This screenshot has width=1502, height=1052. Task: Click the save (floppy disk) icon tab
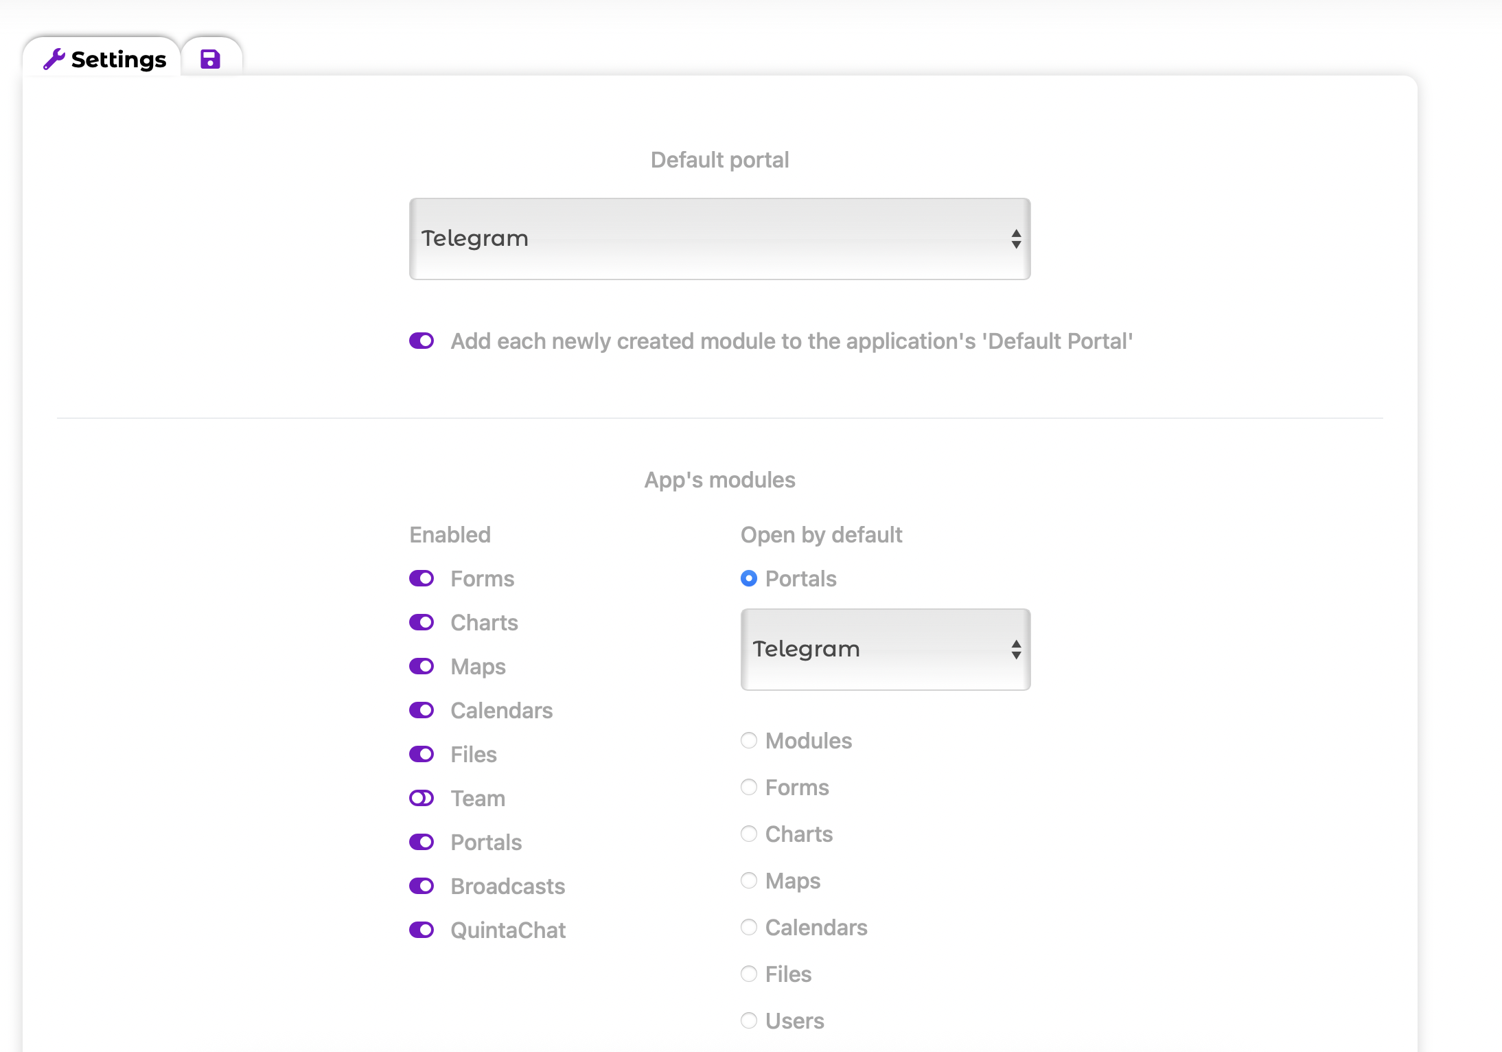click(209, 59)
